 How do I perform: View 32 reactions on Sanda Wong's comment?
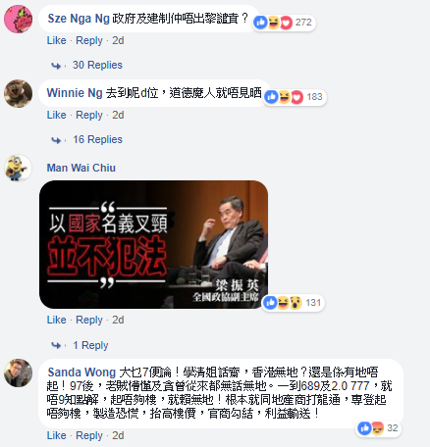pos(378,428)
